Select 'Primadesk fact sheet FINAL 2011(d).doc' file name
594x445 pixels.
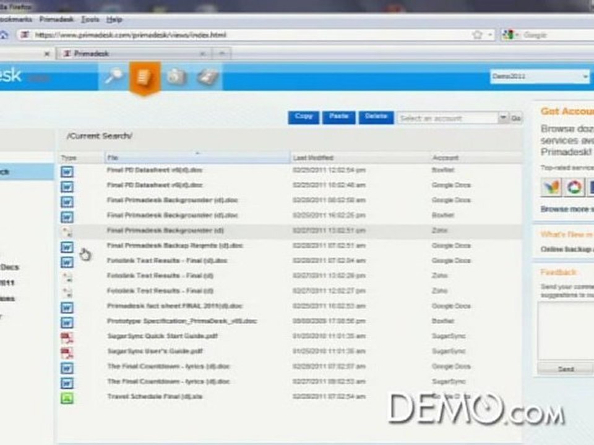[x=175, y=306]
